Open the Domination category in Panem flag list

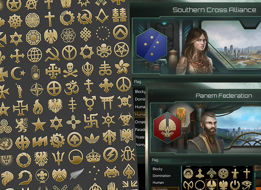click(161, 176)
